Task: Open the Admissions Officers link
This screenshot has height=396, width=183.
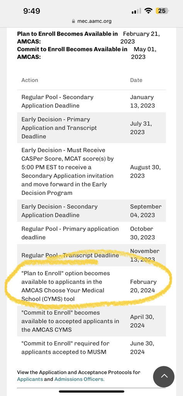Action: coord(79,379)
